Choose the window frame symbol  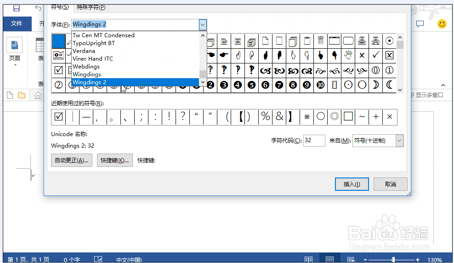[334, 41]
